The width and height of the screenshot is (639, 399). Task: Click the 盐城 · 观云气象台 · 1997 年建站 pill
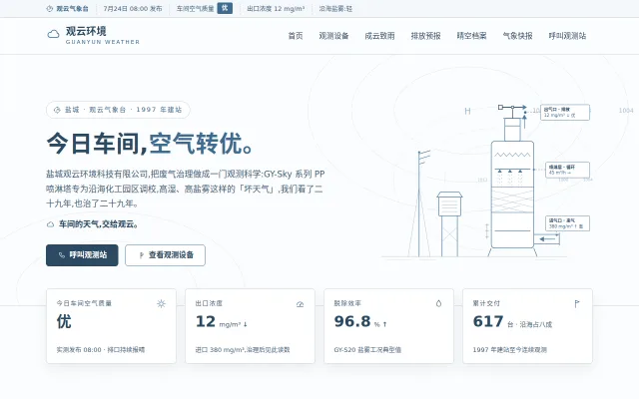tap(118, 110)
